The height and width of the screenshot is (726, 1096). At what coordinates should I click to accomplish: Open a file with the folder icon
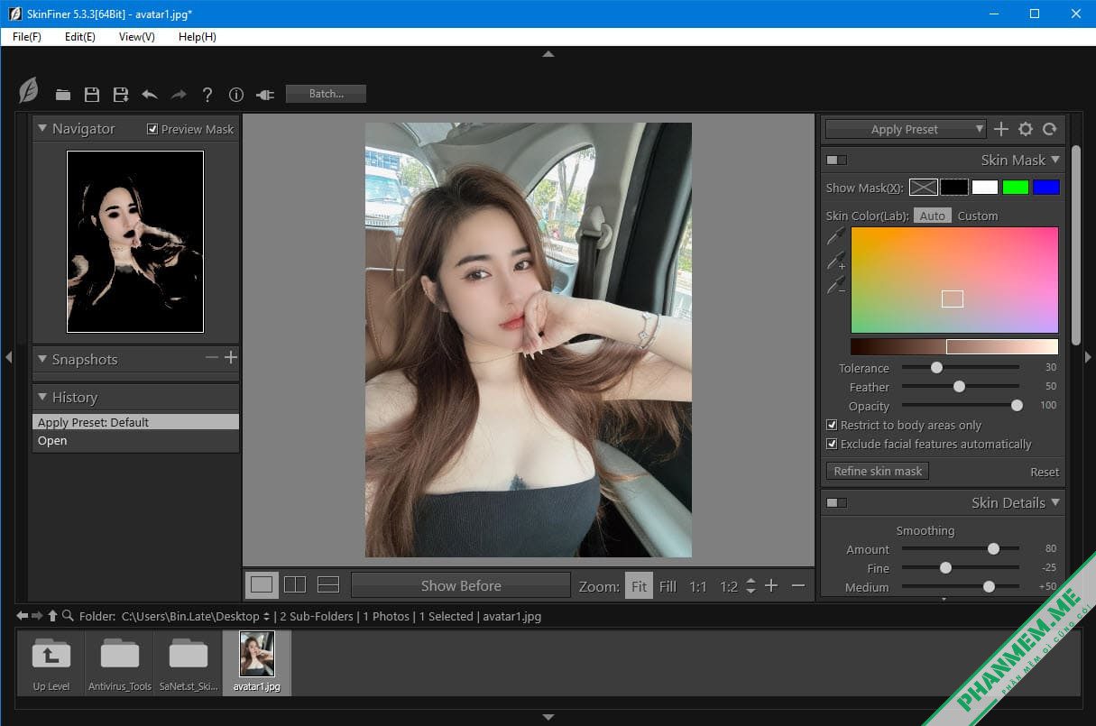pos(63,94)
